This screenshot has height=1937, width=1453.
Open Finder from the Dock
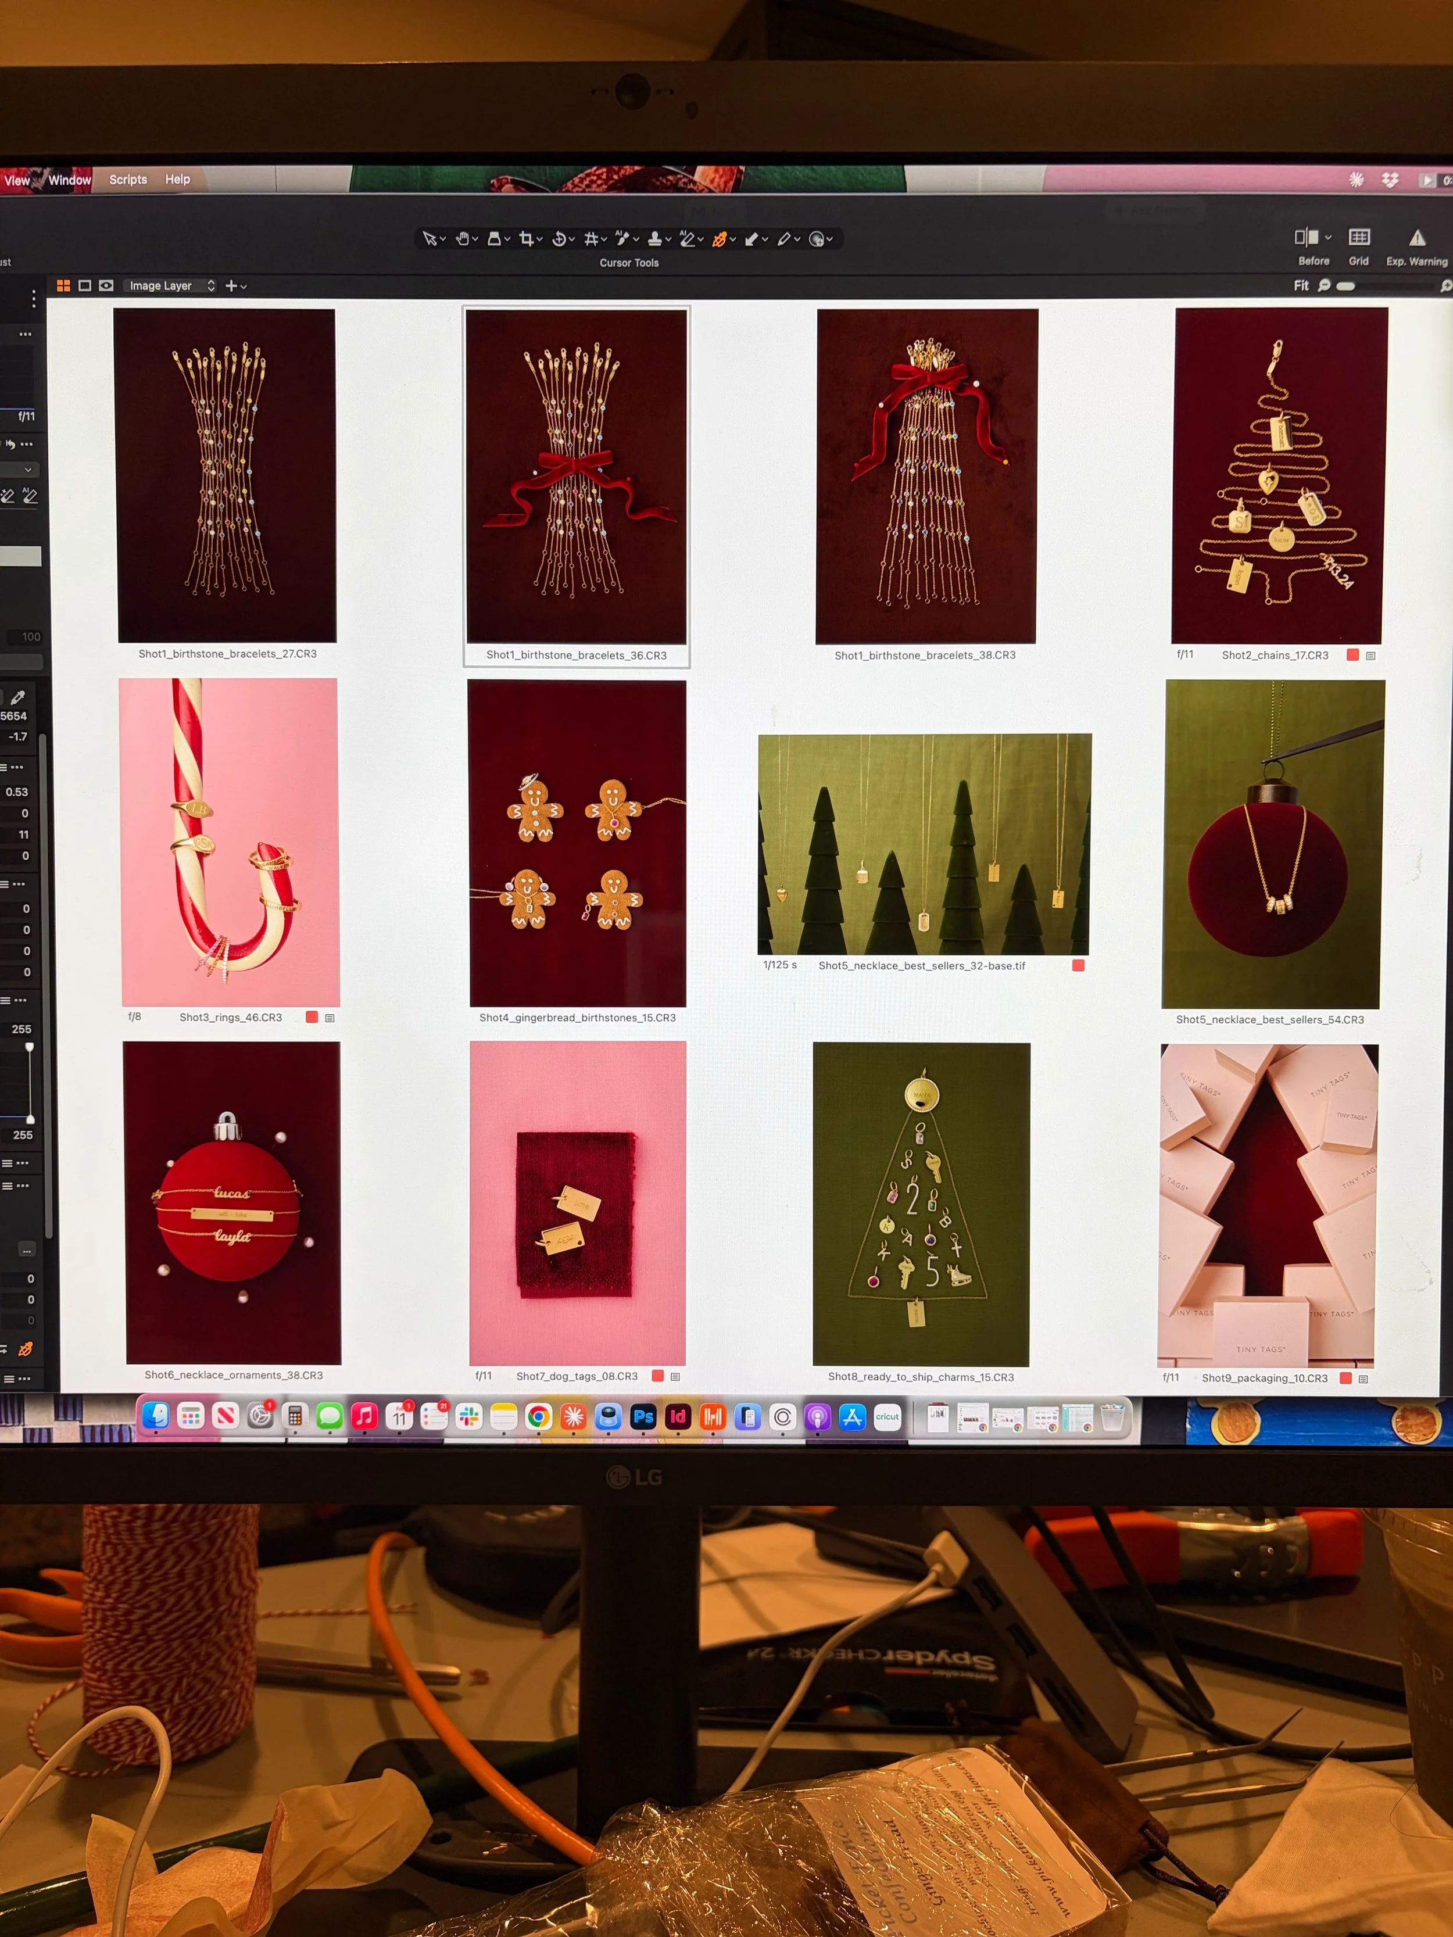click(156, 1416)
